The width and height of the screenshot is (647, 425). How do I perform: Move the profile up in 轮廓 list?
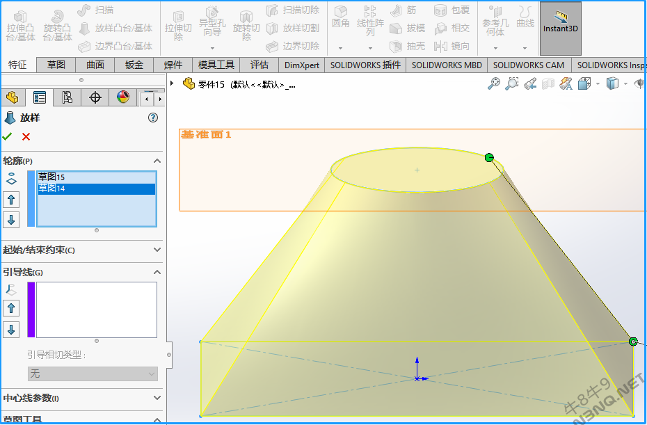click(x=11, y=200)
